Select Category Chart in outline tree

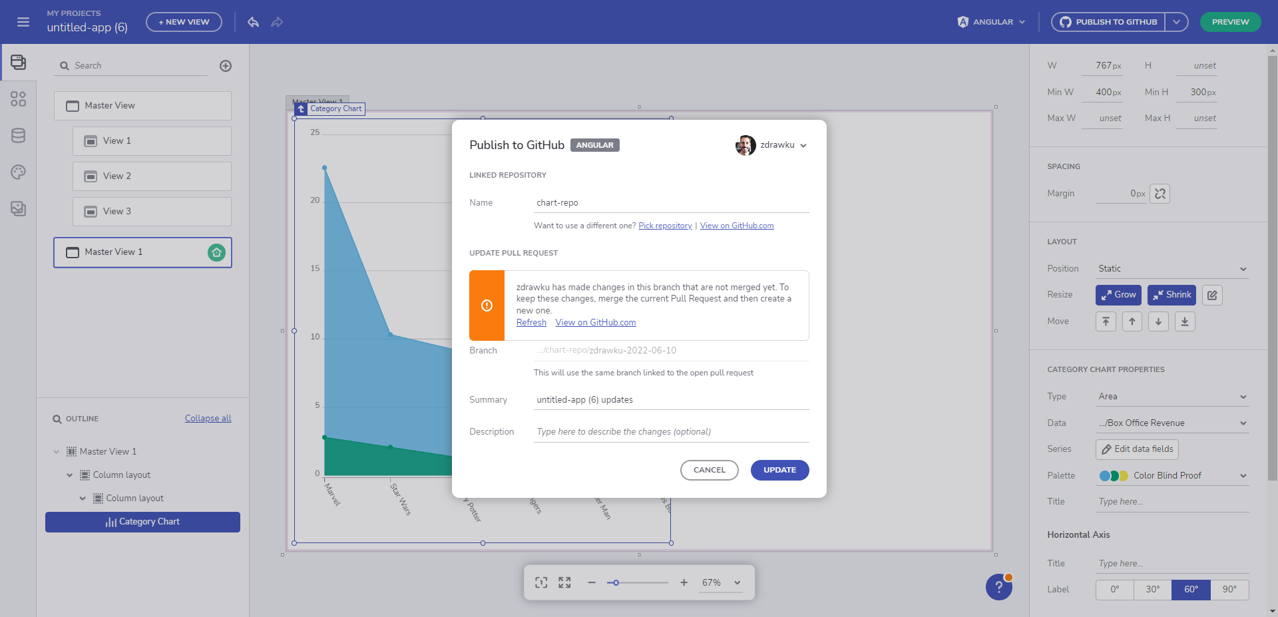click(x=142, y=522)
